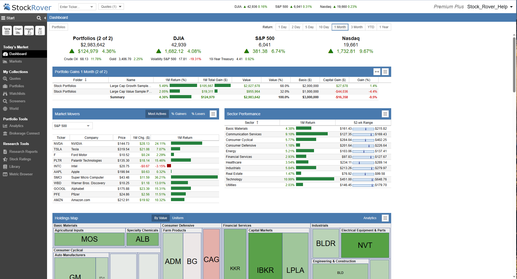Image resolution: width=517 pixels, height=279 pixels.
Task: Set Holdings Map to Uniform view
Action: click(178, 218)
